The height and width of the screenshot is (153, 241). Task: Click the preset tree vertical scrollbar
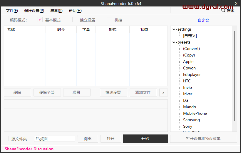[x=235, y=76]
